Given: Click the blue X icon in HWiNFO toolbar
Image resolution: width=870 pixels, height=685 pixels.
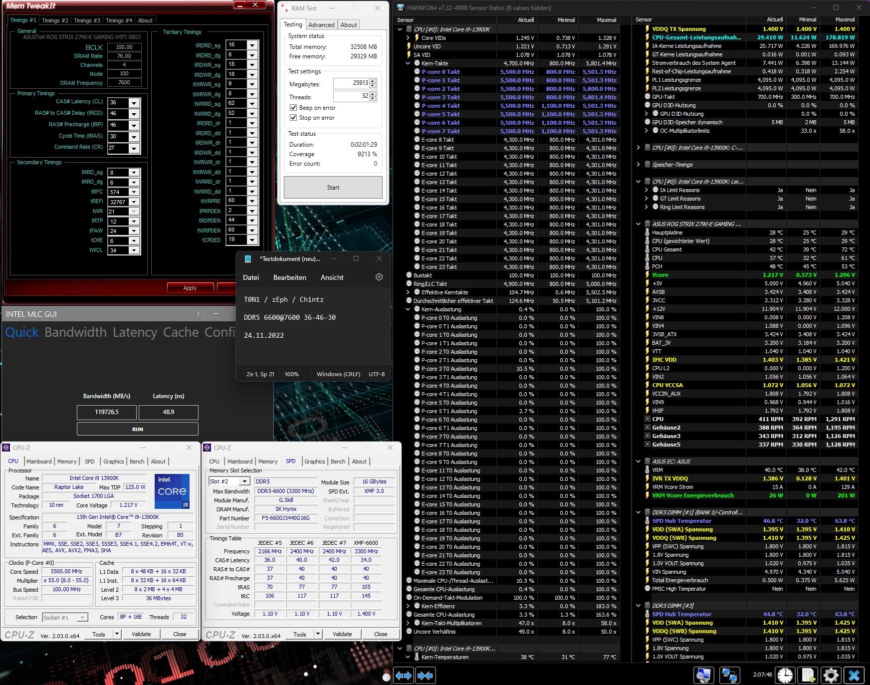Looking at the screenshot, I should 855,675.
